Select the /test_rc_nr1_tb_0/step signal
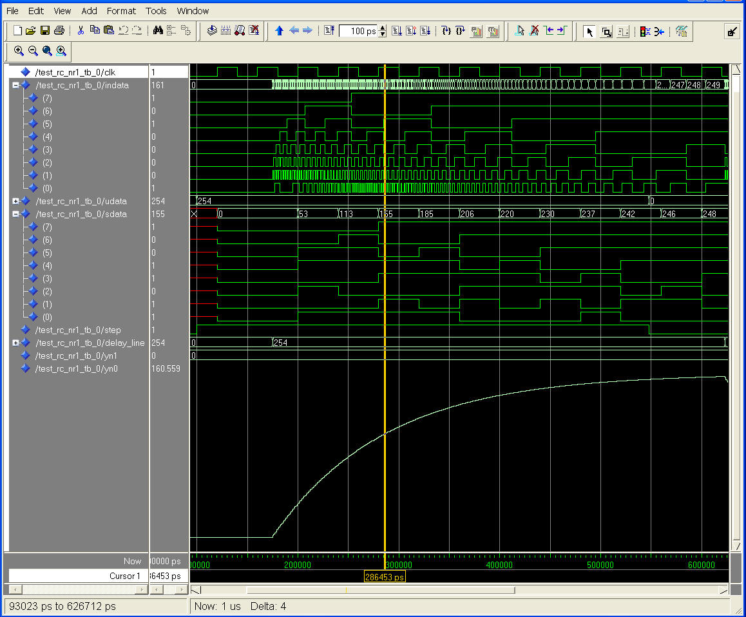This screenshot has width=746, height=617. 79,330
